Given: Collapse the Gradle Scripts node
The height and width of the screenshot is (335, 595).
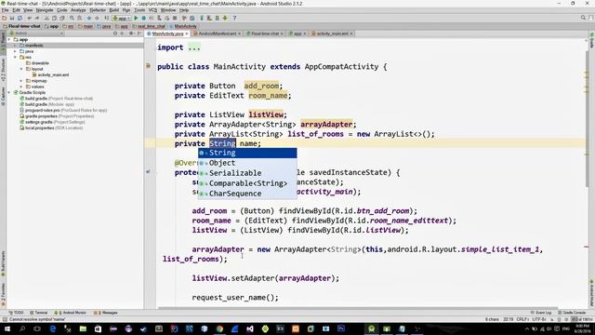Looking at the screenshot, I should coord(9,92).
